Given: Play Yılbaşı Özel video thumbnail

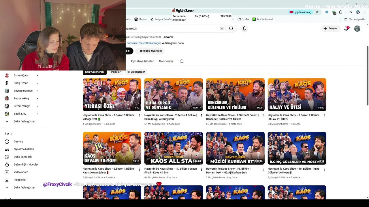Looking at the screenshot, I should pyautogui.click(x=112, y=95).
